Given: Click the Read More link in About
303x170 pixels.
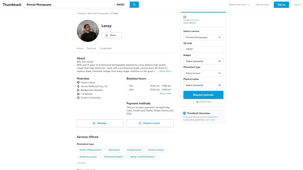Looking at the screenshot, I should click(x=165, y=71).
